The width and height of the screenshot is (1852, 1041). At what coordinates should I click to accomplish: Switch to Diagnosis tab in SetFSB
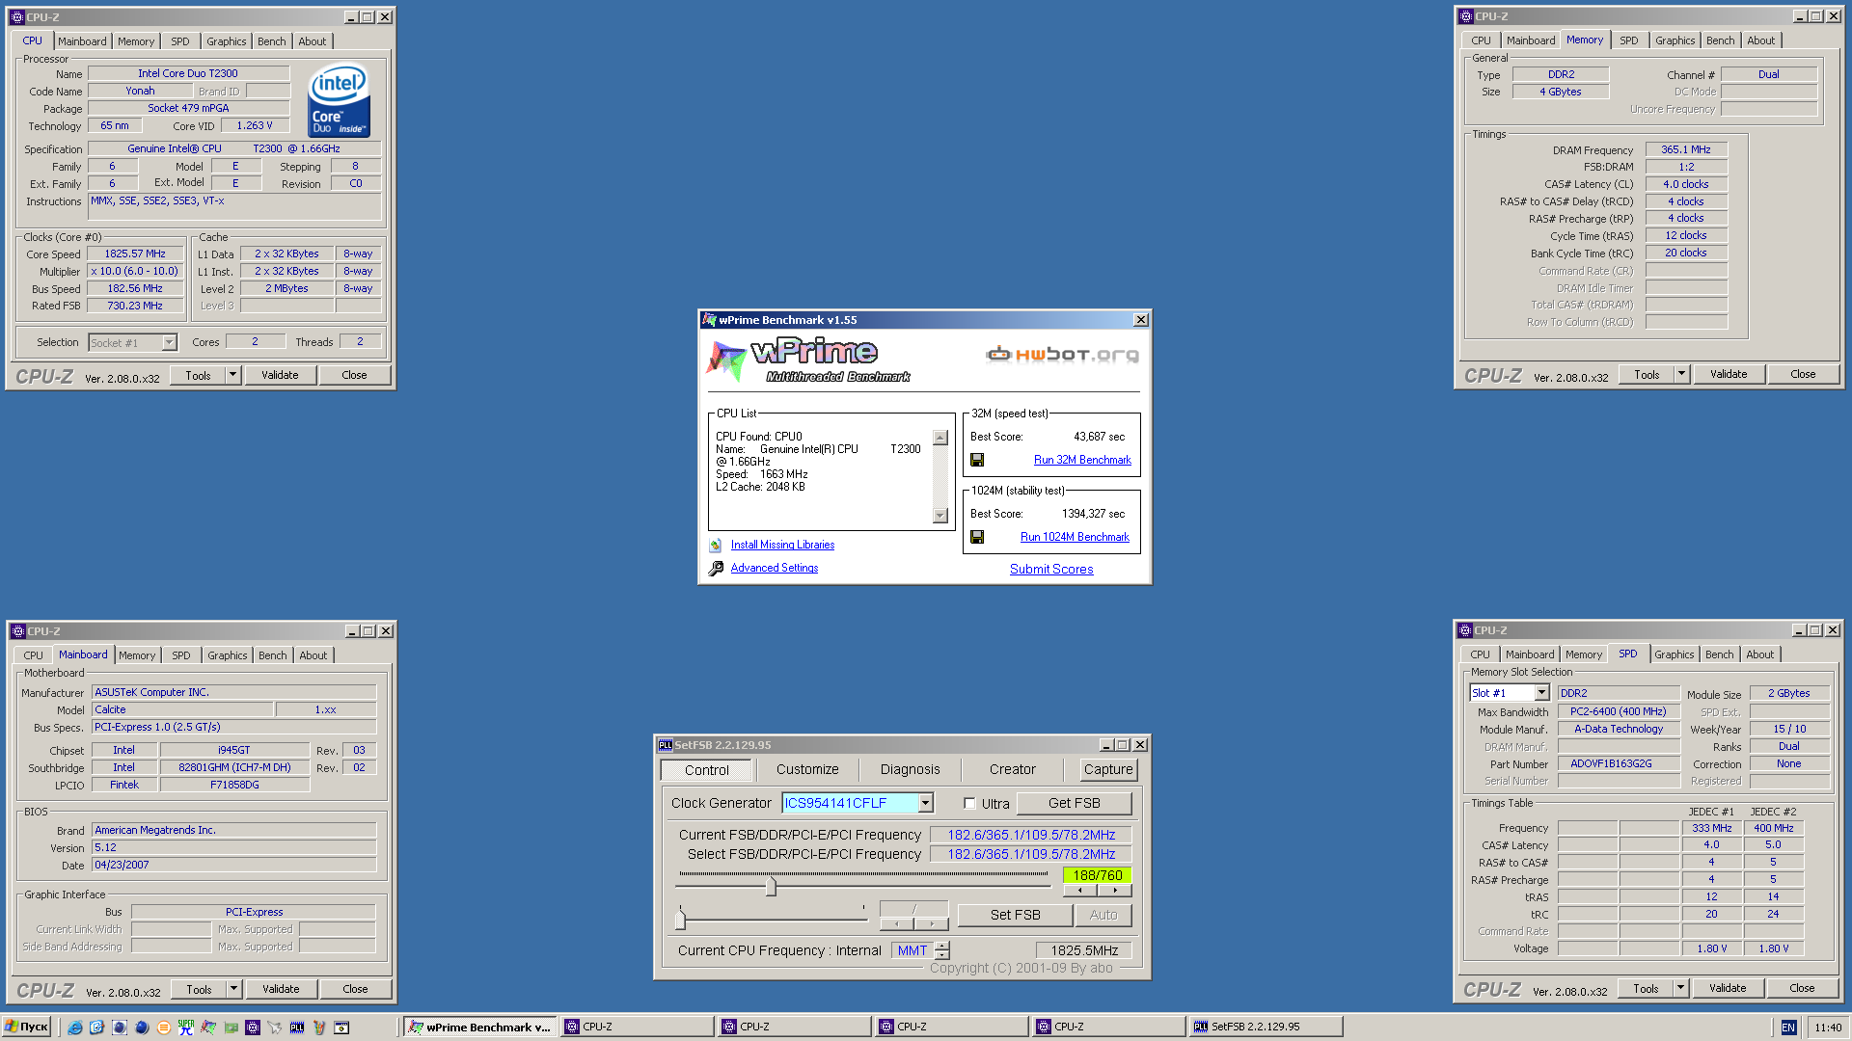(x=910, y=769)
